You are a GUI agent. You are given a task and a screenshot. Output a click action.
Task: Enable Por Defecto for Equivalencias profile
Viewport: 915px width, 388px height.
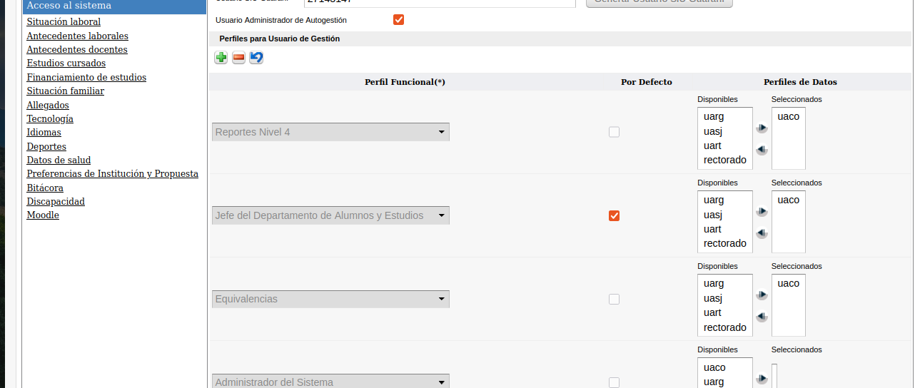click(614, 299)
